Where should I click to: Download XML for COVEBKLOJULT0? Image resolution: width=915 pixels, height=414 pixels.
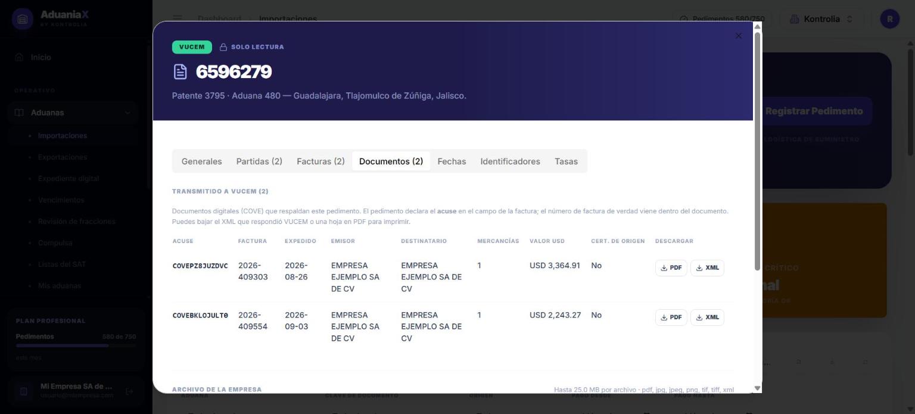[707, 317]
